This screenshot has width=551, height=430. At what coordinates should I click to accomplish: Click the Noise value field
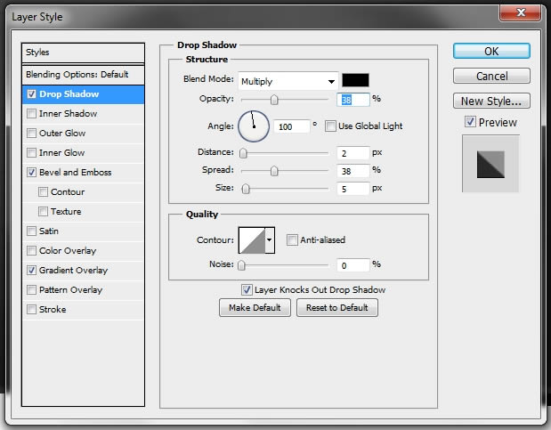[x=353, y=265]
